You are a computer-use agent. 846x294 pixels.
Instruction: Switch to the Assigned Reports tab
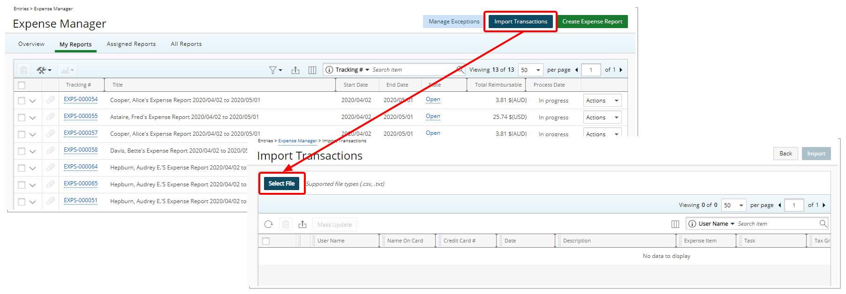pyautogui.click(x=131, y=44)
